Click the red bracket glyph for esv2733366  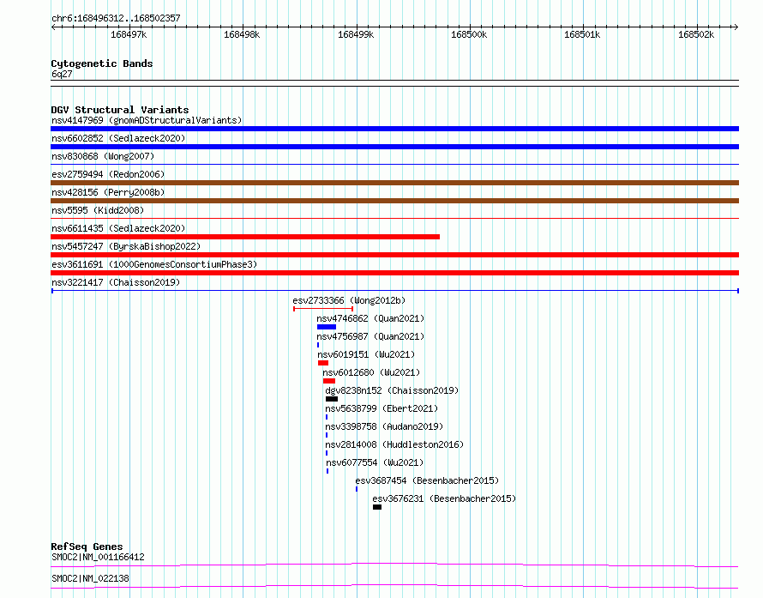(x=323, y=309)
